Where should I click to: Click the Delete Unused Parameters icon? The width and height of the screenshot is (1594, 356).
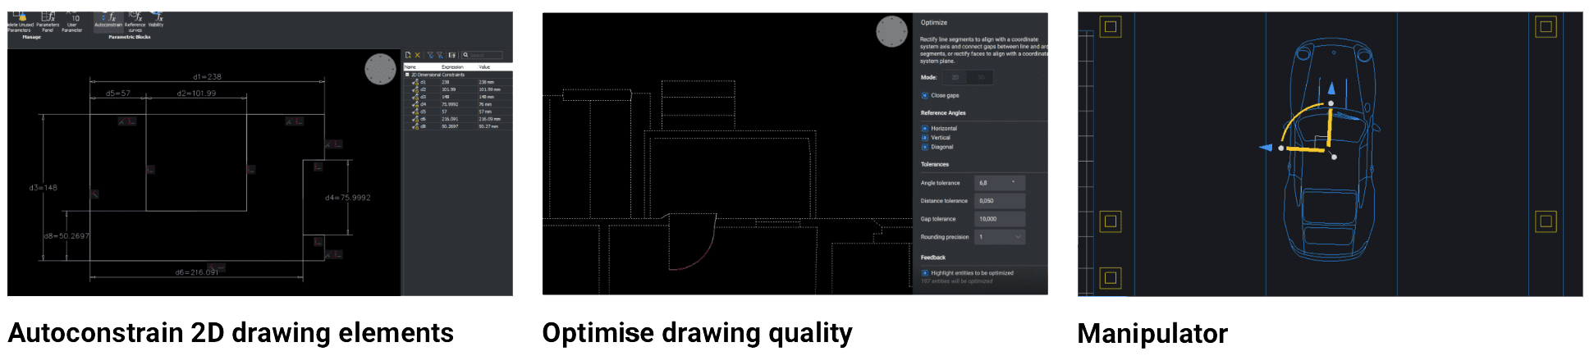(21, 18)
